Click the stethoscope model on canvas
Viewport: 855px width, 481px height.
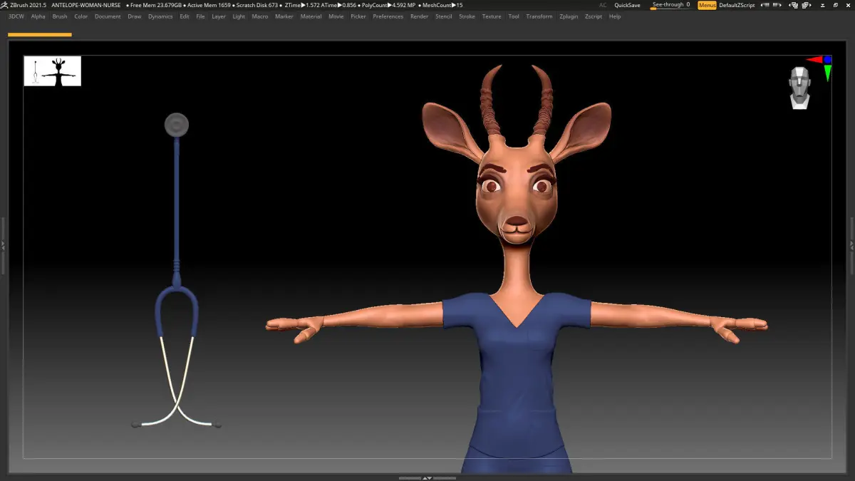tap(176, 271)
